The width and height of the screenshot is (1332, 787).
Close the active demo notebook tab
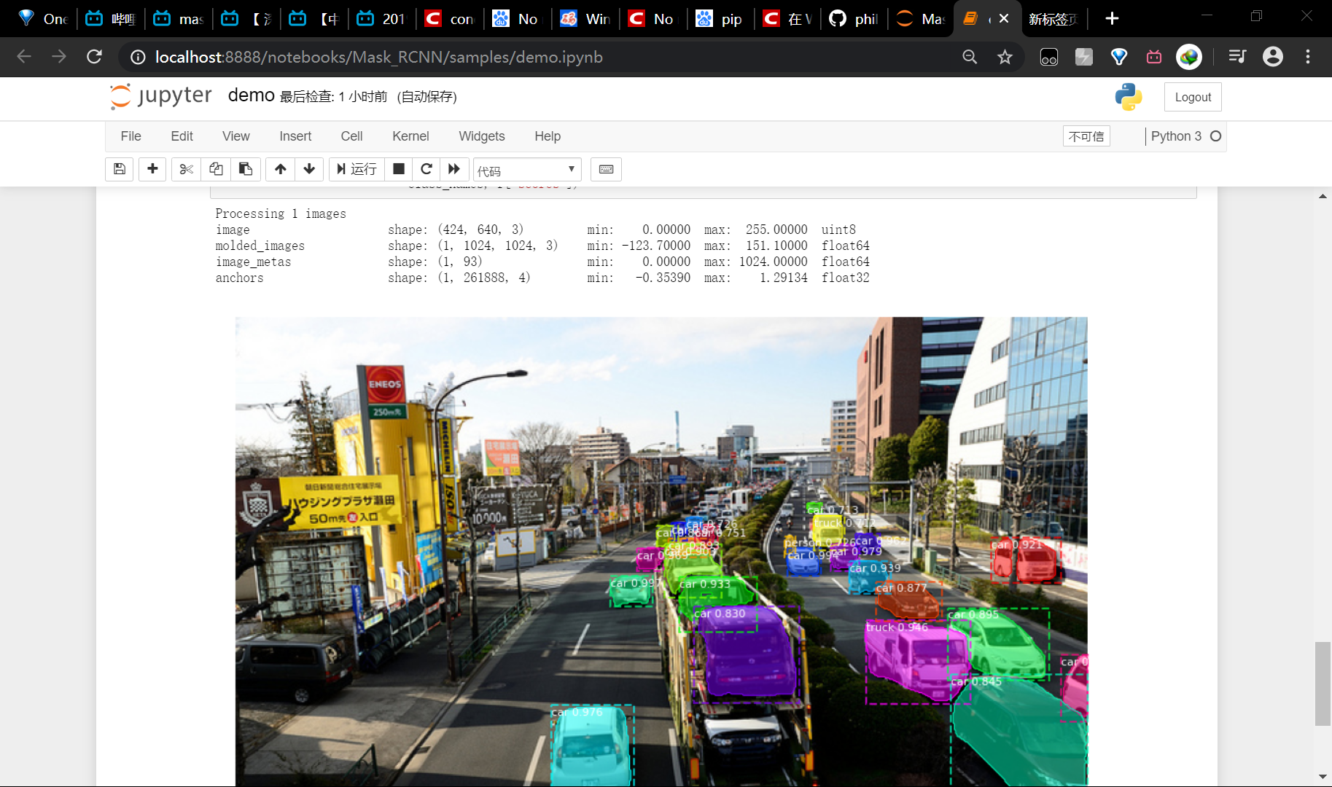(x=1004, y=19)
